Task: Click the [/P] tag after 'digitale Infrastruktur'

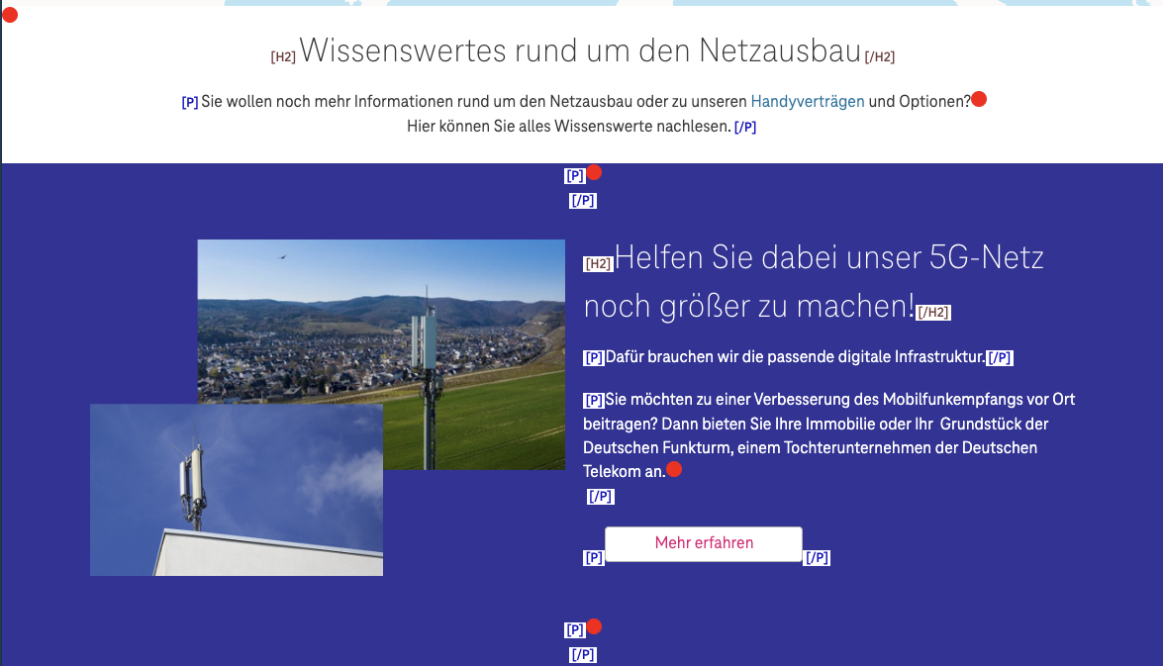Action: click(1000, 356)
